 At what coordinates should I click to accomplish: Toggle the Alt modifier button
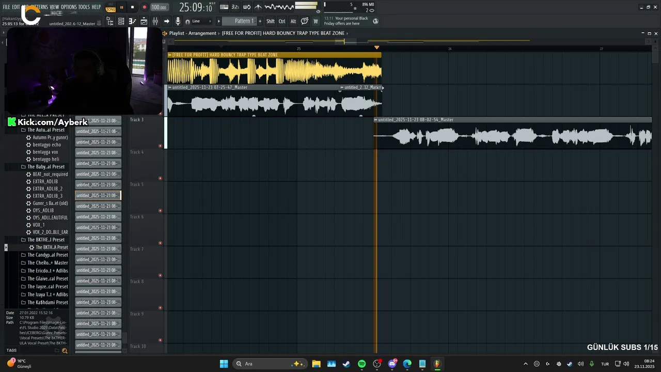[x=293, y=21]
